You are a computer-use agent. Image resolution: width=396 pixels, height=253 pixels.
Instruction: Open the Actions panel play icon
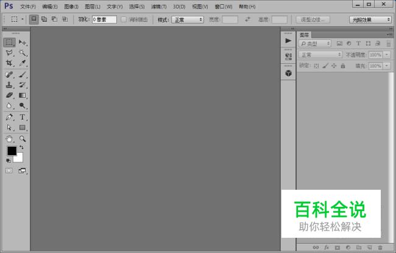point(288,41)
